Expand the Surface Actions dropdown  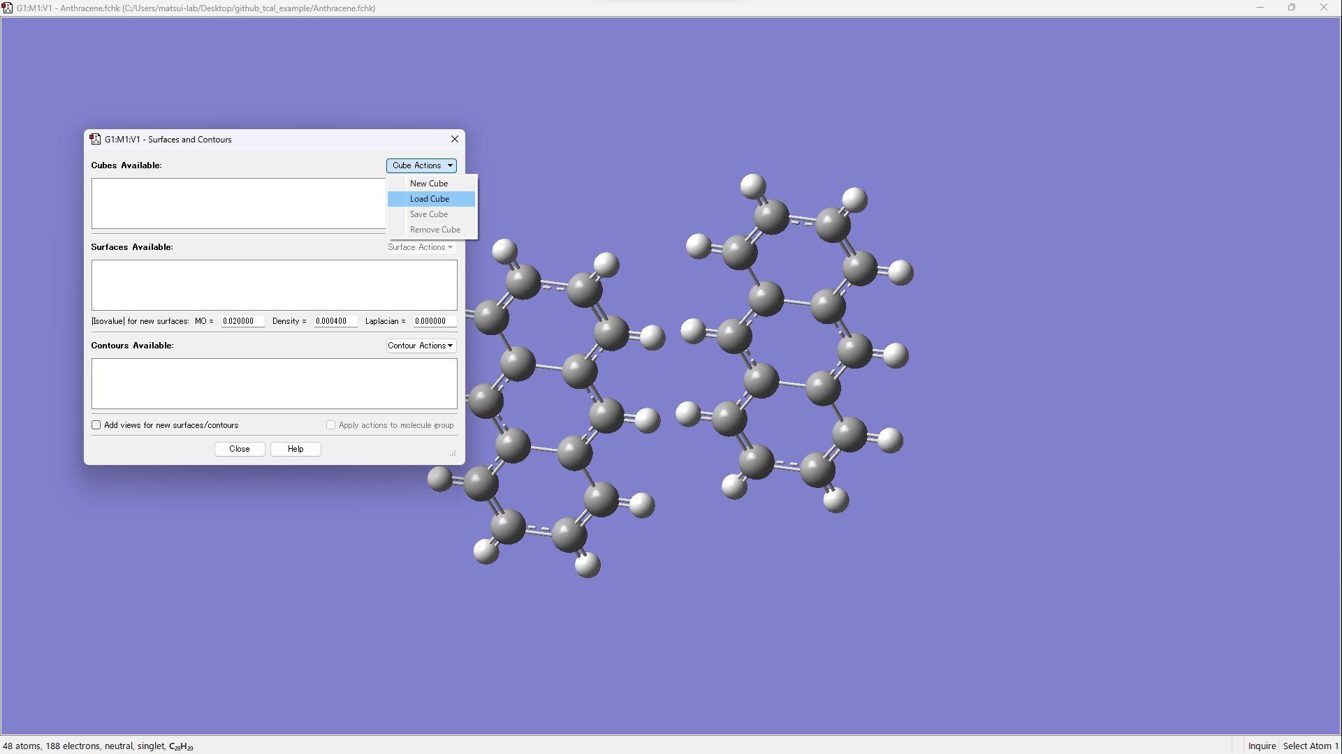click(x=421, y=247)
